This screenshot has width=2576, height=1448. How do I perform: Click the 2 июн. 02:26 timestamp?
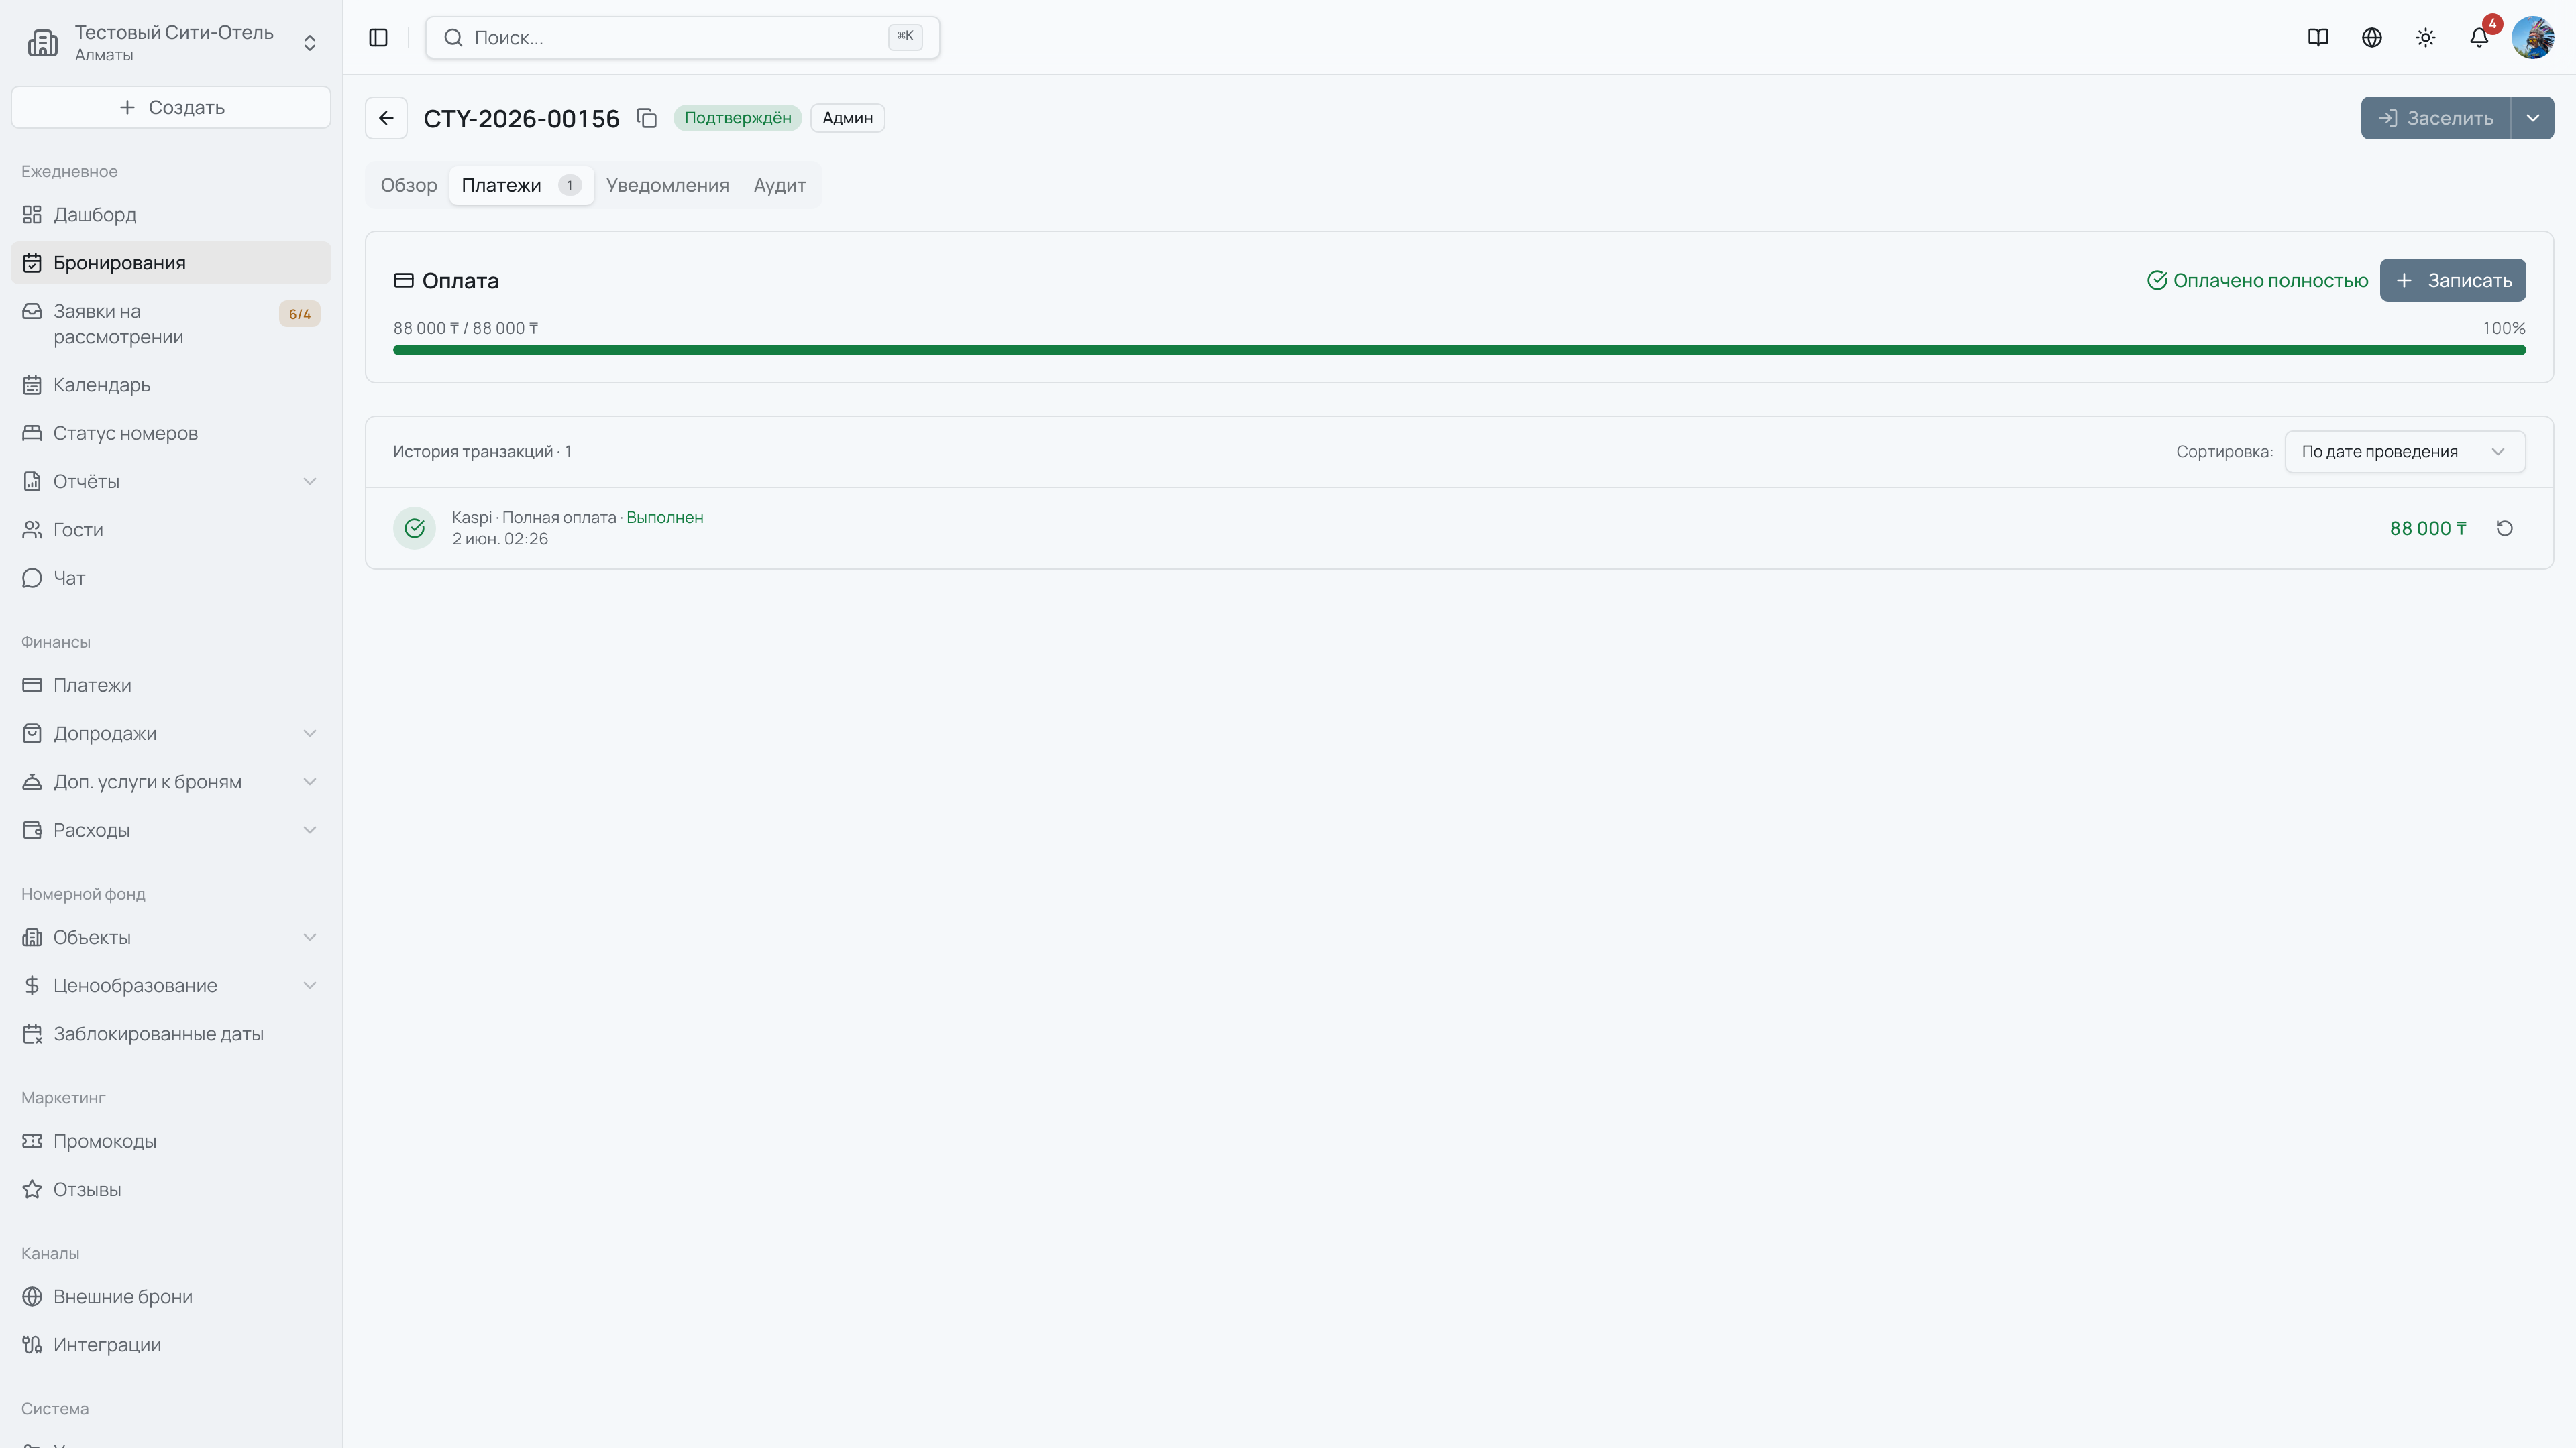(500, 538)
